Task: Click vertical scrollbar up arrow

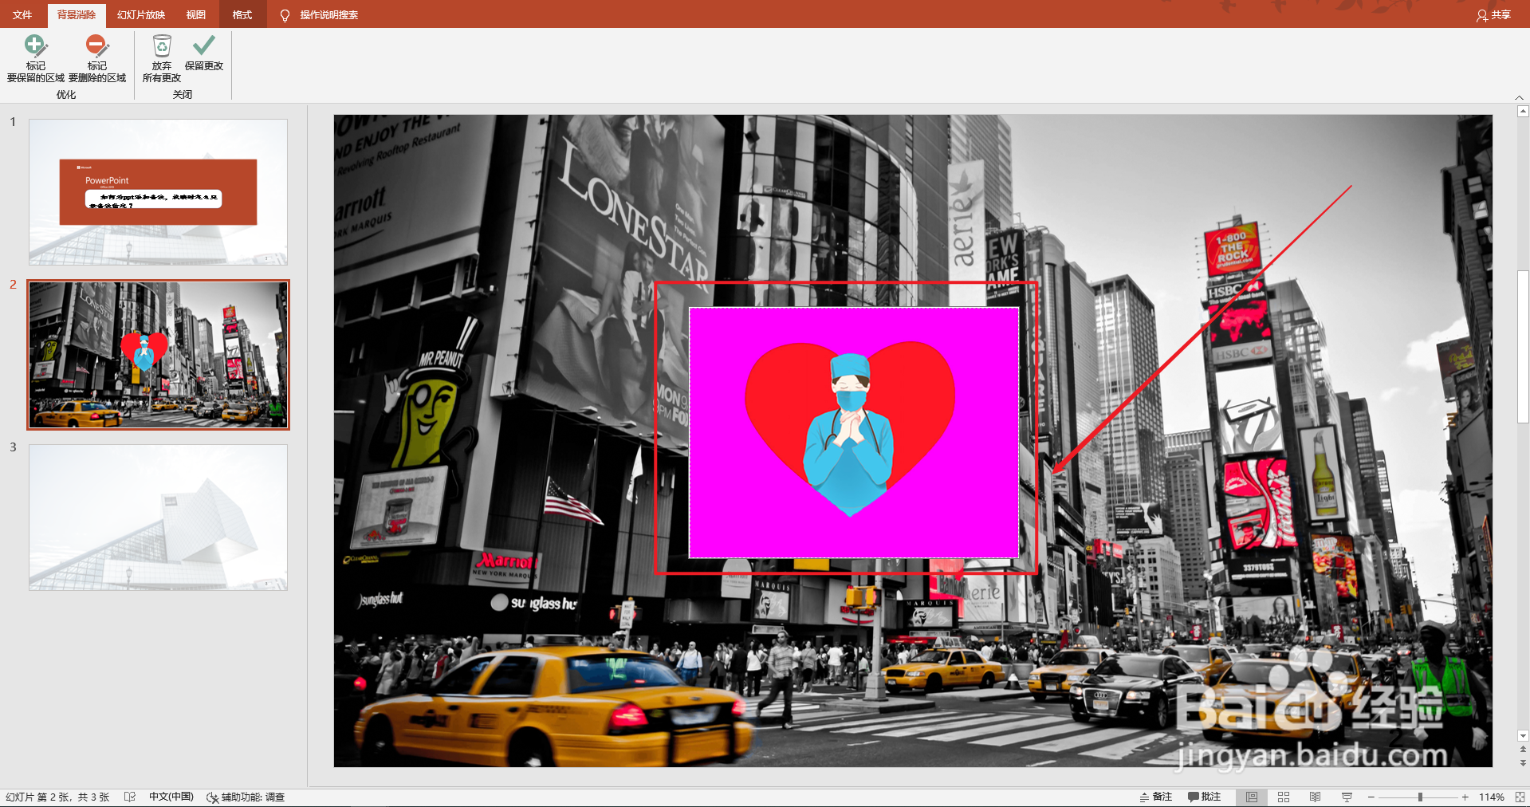Action: [1523, 112]
